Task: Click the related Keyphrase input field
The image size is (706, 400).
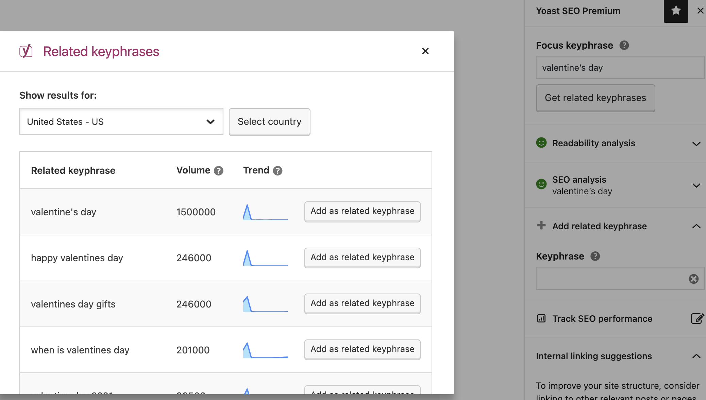Action: [620, 278]
